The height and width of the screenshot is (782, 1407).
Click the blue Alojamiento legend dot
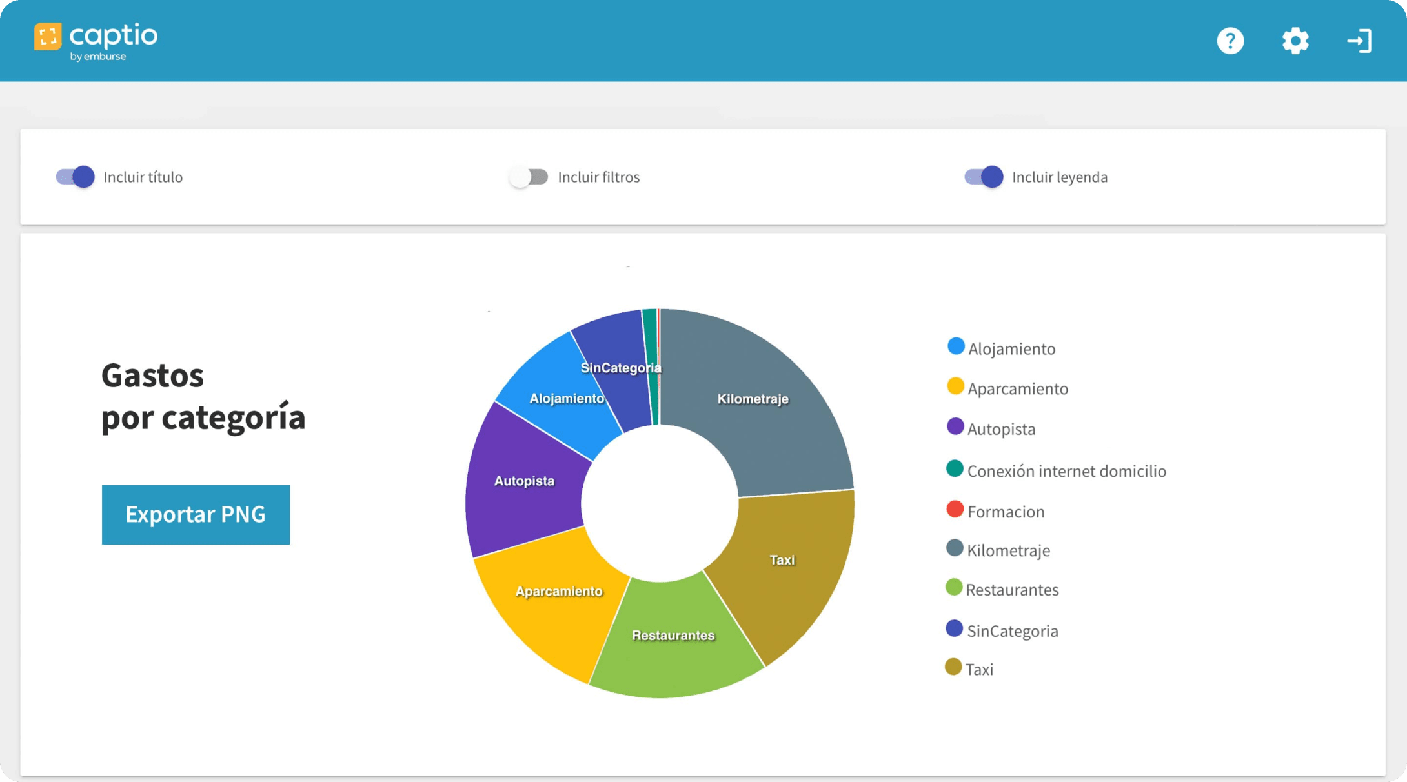click(956, 346)
